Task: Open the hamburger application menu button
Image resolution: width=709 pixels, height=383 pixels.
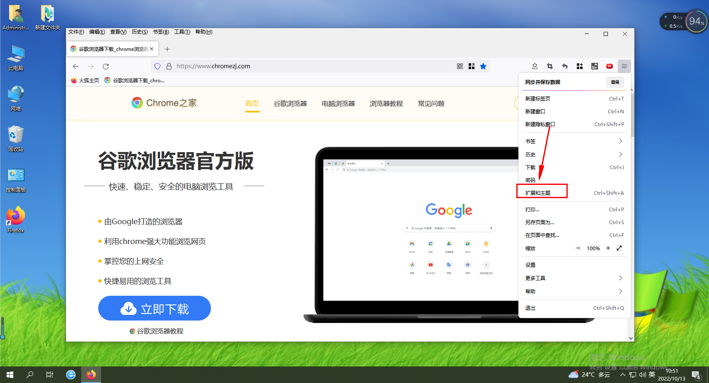Action: [x=624, y=66]
